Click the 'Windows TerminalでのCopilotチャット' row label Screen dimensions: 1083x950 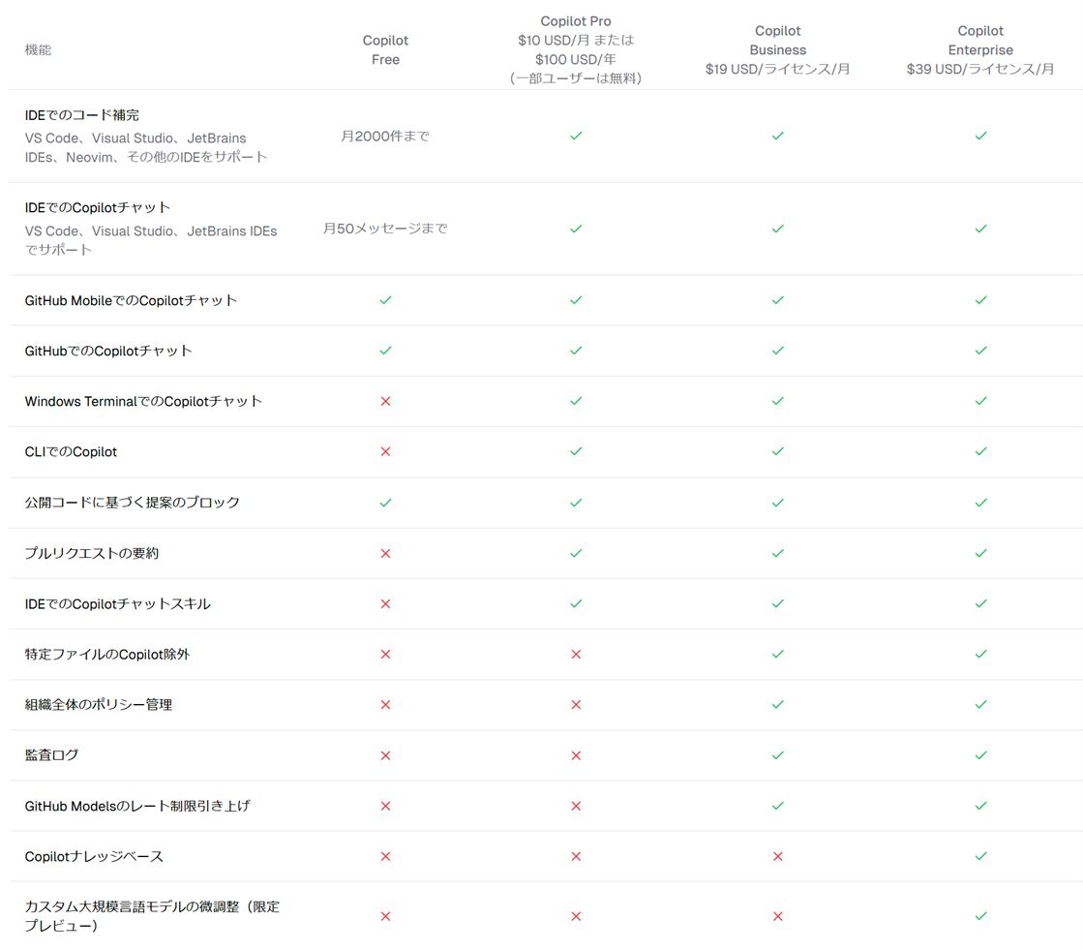[143, 402]
